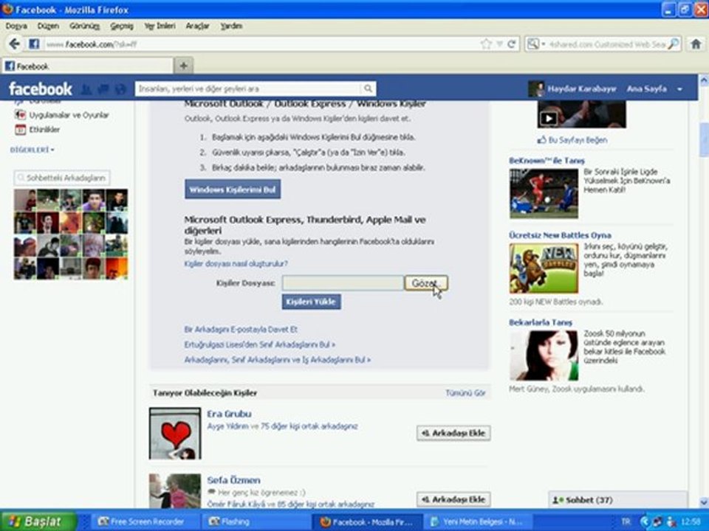Image resolution: width=709 pixels, height=531 pixels.
Task: Click Era Grubu heart profile thumbnail
Action: pyautogui.click(x=175, y=434)
